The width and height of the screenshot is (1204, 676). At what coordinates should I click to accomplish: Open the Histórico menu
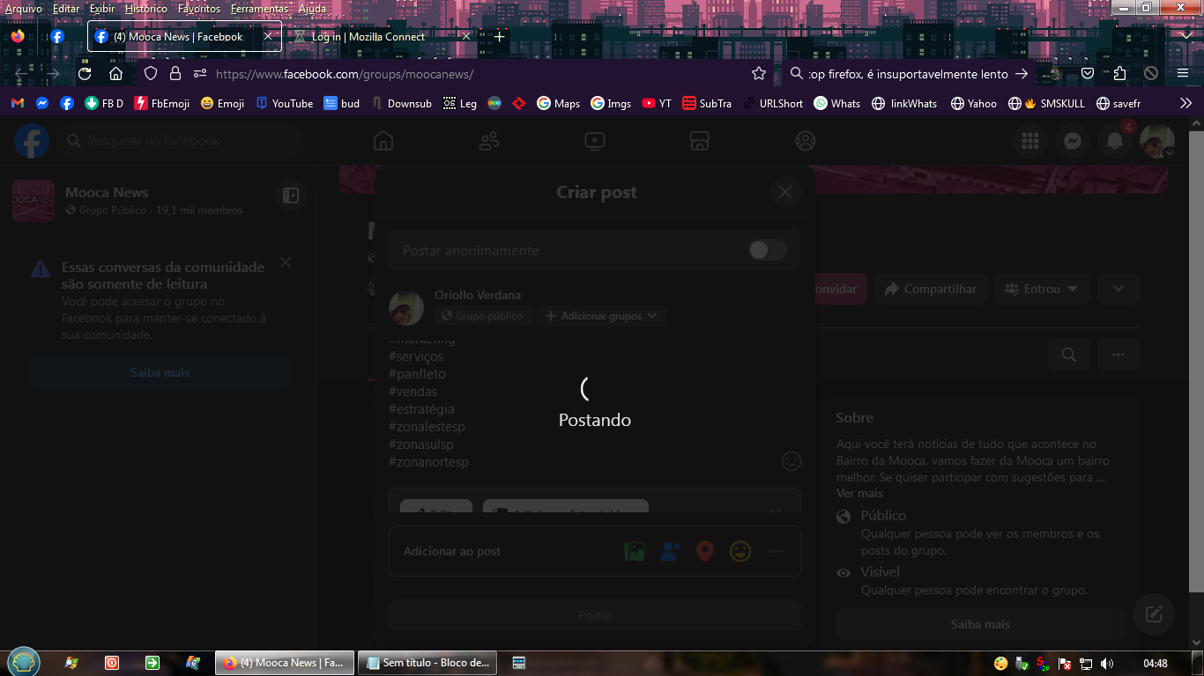click(146, 8)
